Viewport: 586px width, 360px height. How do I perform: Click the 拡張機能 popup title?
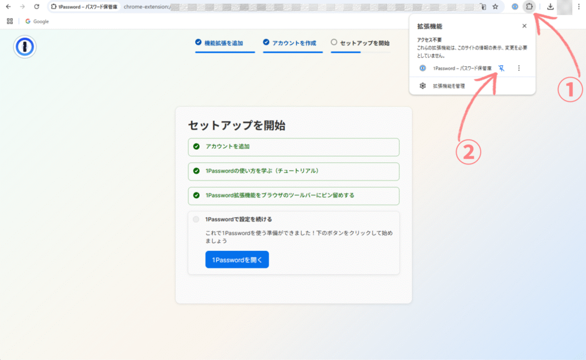[x=430, y=26]
